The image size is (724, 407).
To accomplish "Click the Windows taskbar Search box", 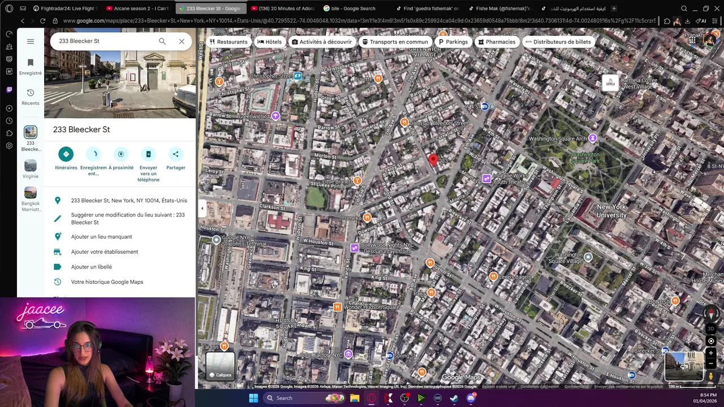I will click(304, 398).
